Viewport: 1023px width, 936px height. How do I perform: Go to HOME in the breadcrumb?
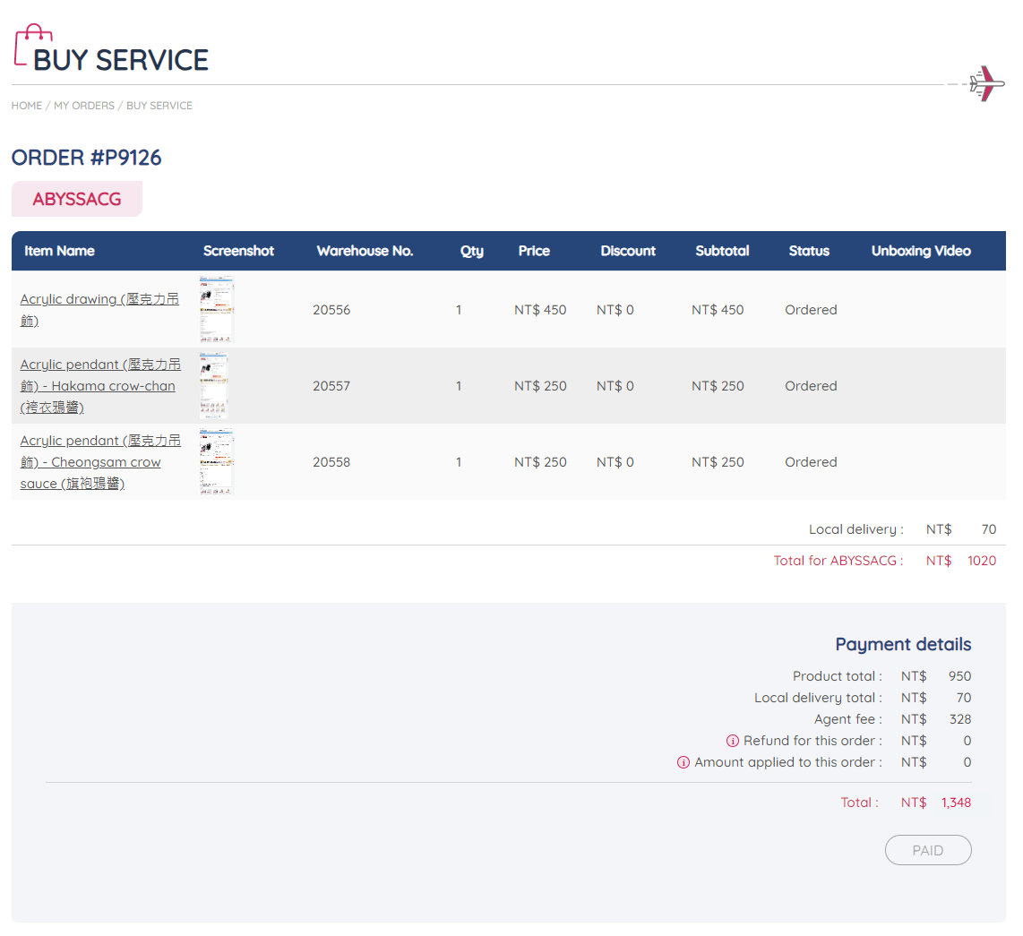coord(27,106)
